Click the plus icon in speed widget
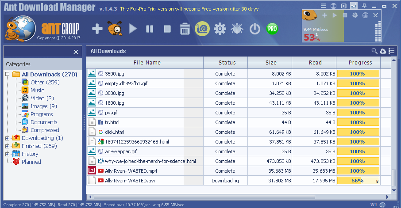Screen dimensions: 401x208 [x=324, y=15]
